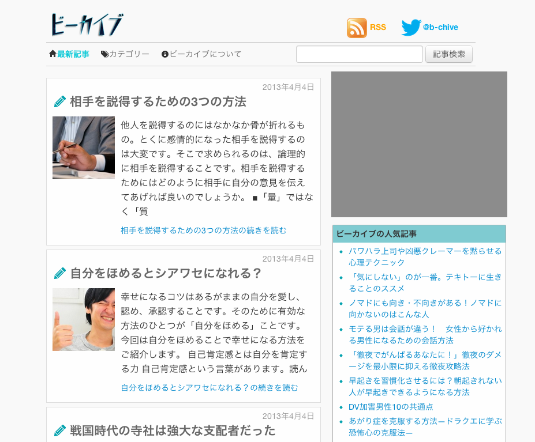
Task: Follow 自分をほめるとシアワセになれる？の続きを読む link
Action: (x=209, y=388)
